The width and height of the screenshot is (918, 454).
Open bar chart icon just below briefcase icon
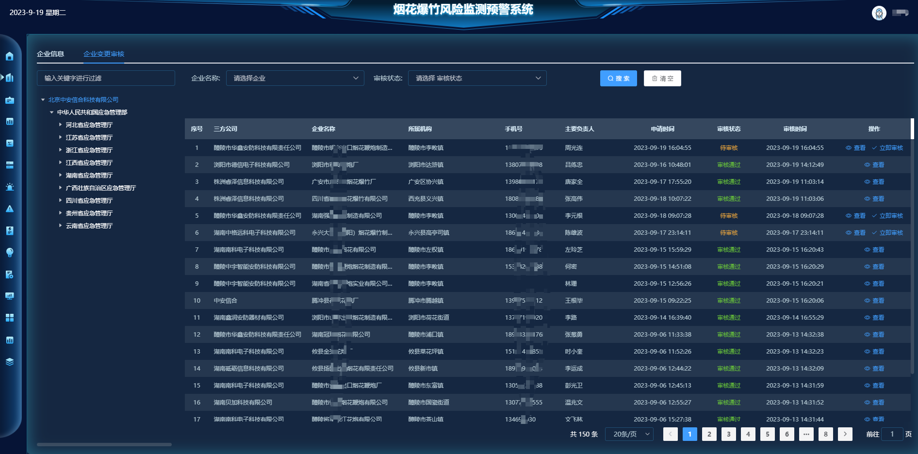click(x=10, y=121)
